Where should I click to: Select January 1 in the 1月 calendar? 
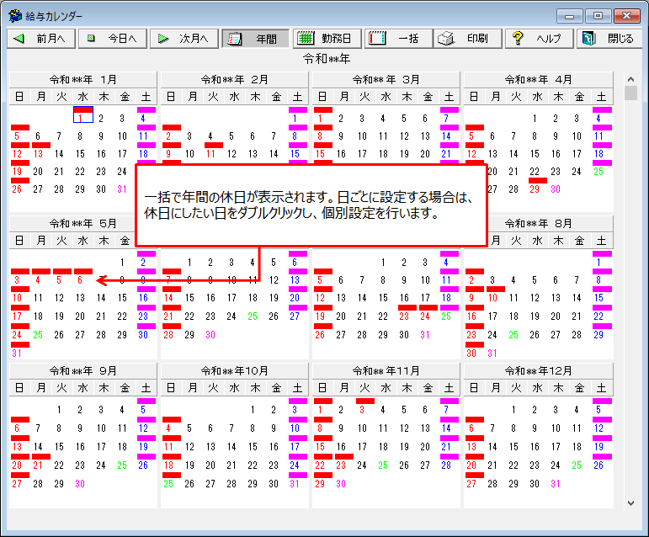click(81, 119)
